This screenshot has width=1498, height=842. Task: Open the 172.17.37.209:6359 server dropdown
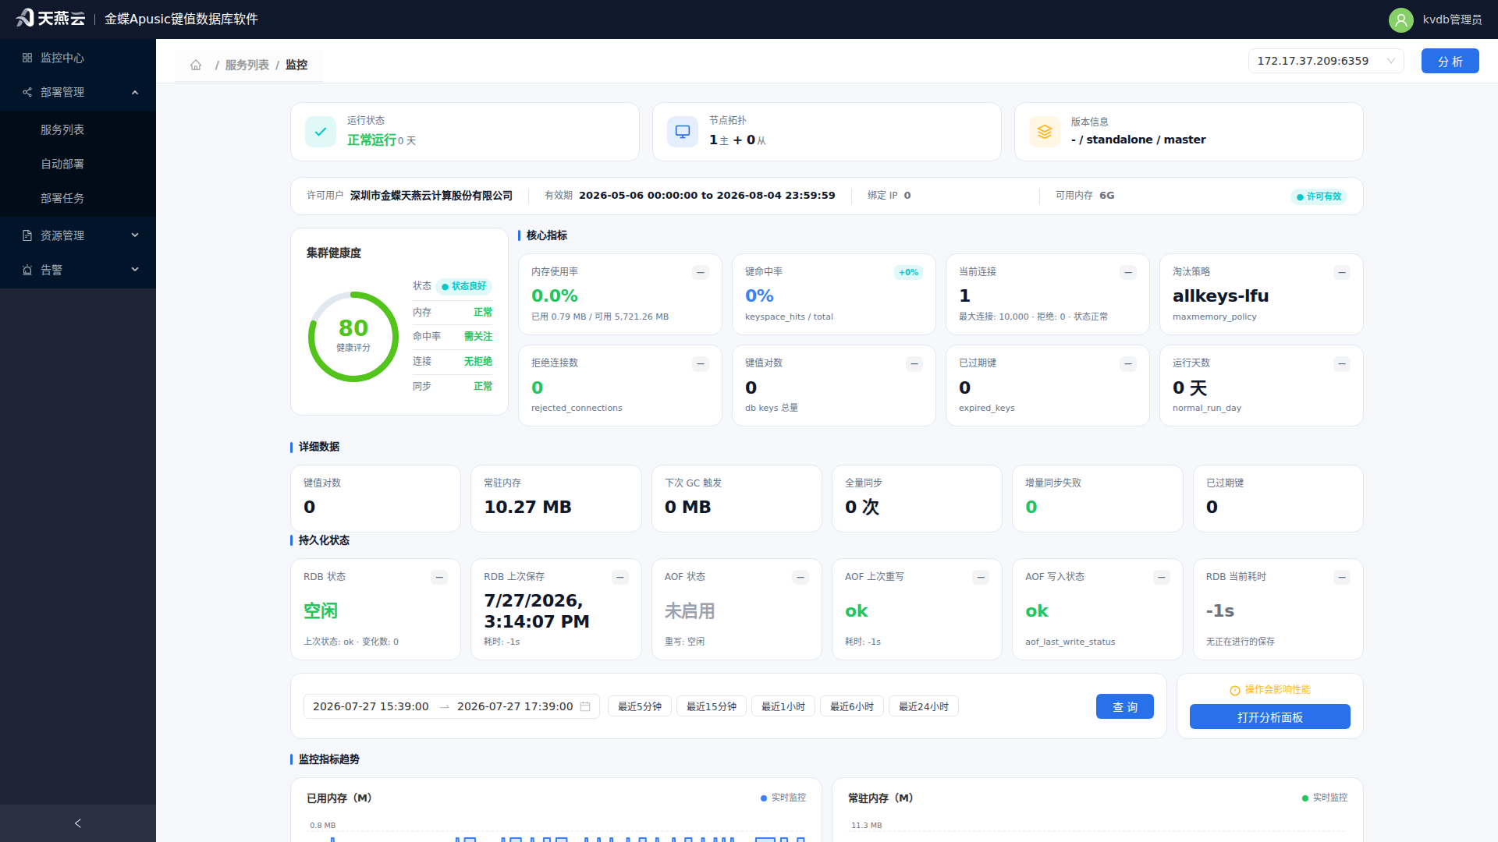1326,61
